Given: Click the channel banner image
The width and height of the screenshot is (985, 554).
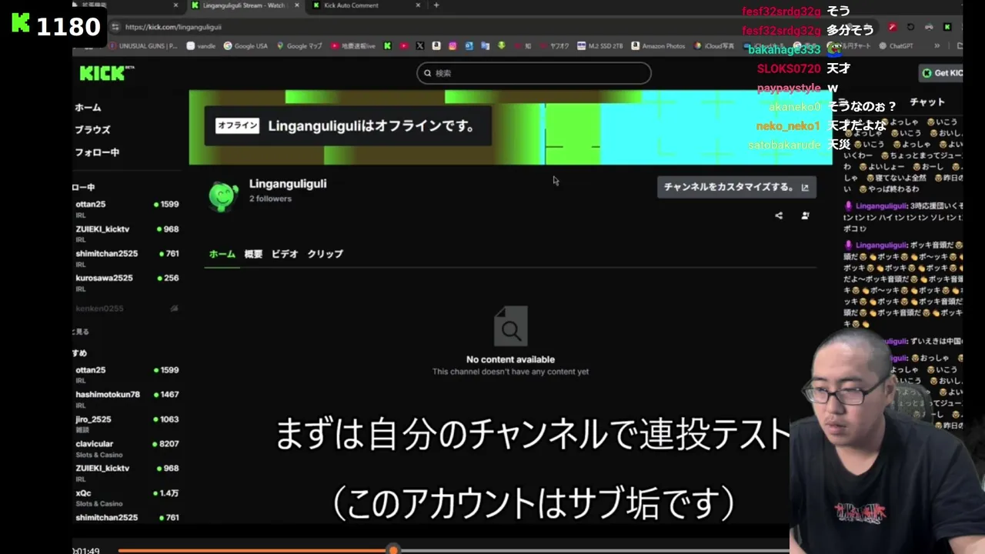Looking at the screenshot, I should (510, 128).
